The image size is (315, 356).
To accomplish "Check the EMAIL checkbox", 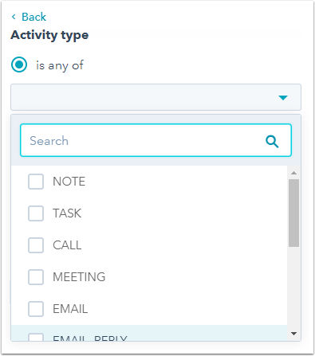I will point(36,309).
